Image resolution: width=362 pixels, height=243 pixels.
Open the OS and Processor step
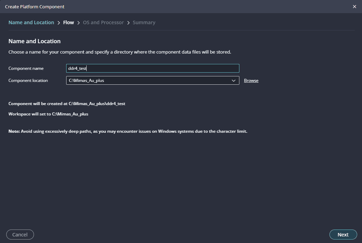[x=103, y=22]
